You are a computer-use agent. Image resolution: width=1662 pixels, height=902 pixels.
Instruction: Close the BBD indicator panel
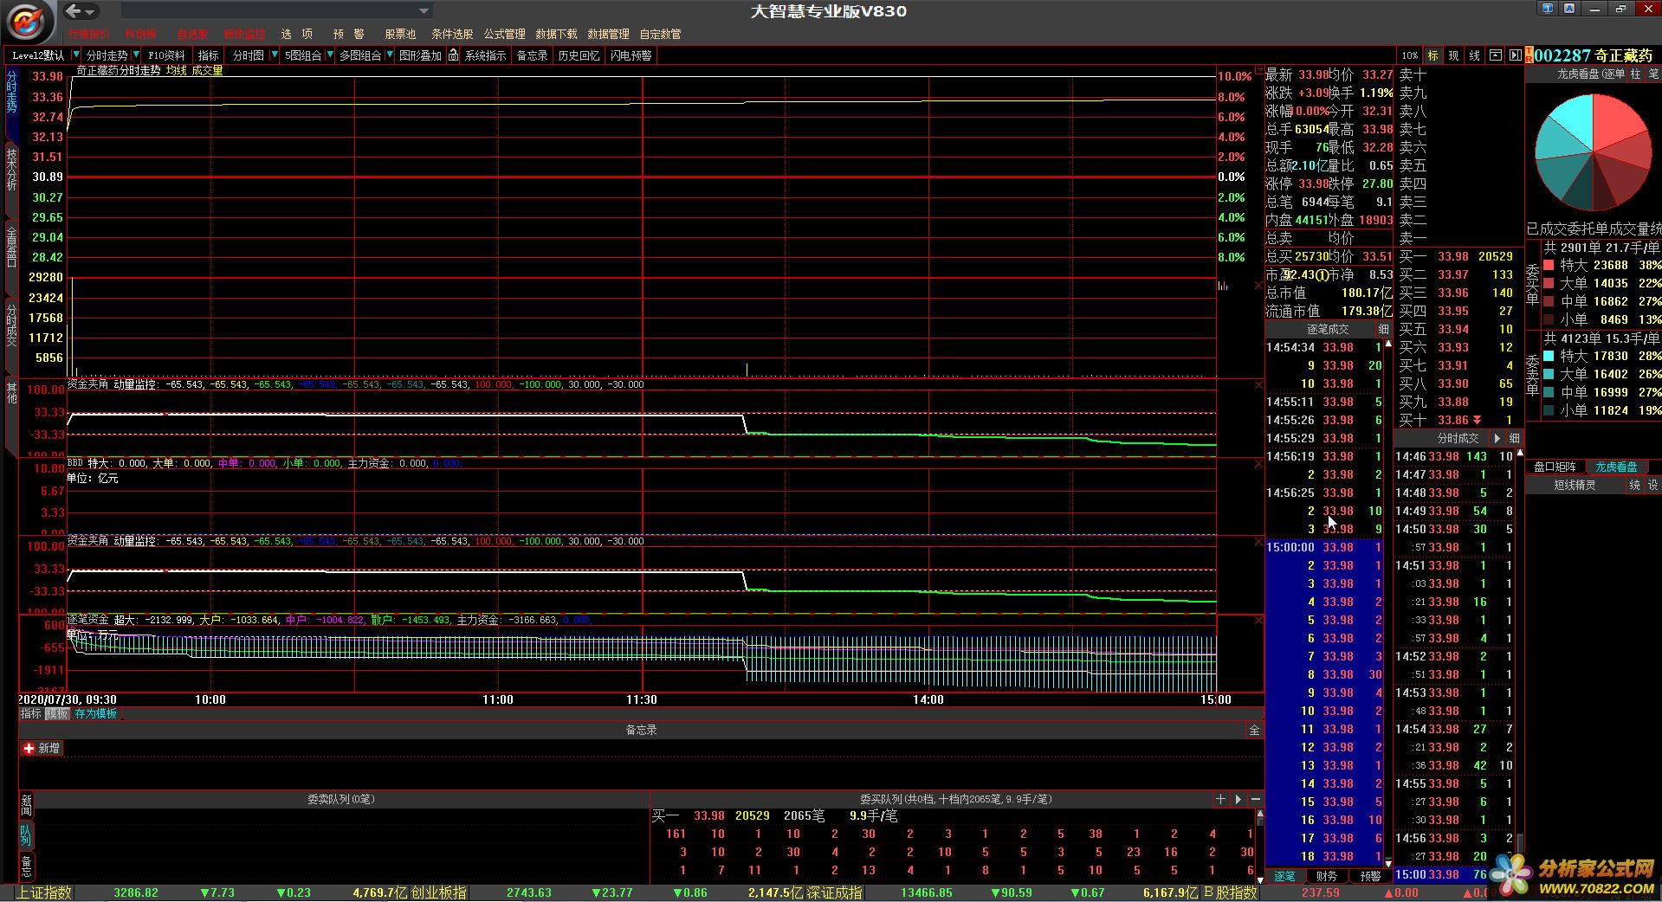click(x=1258, y=464)
